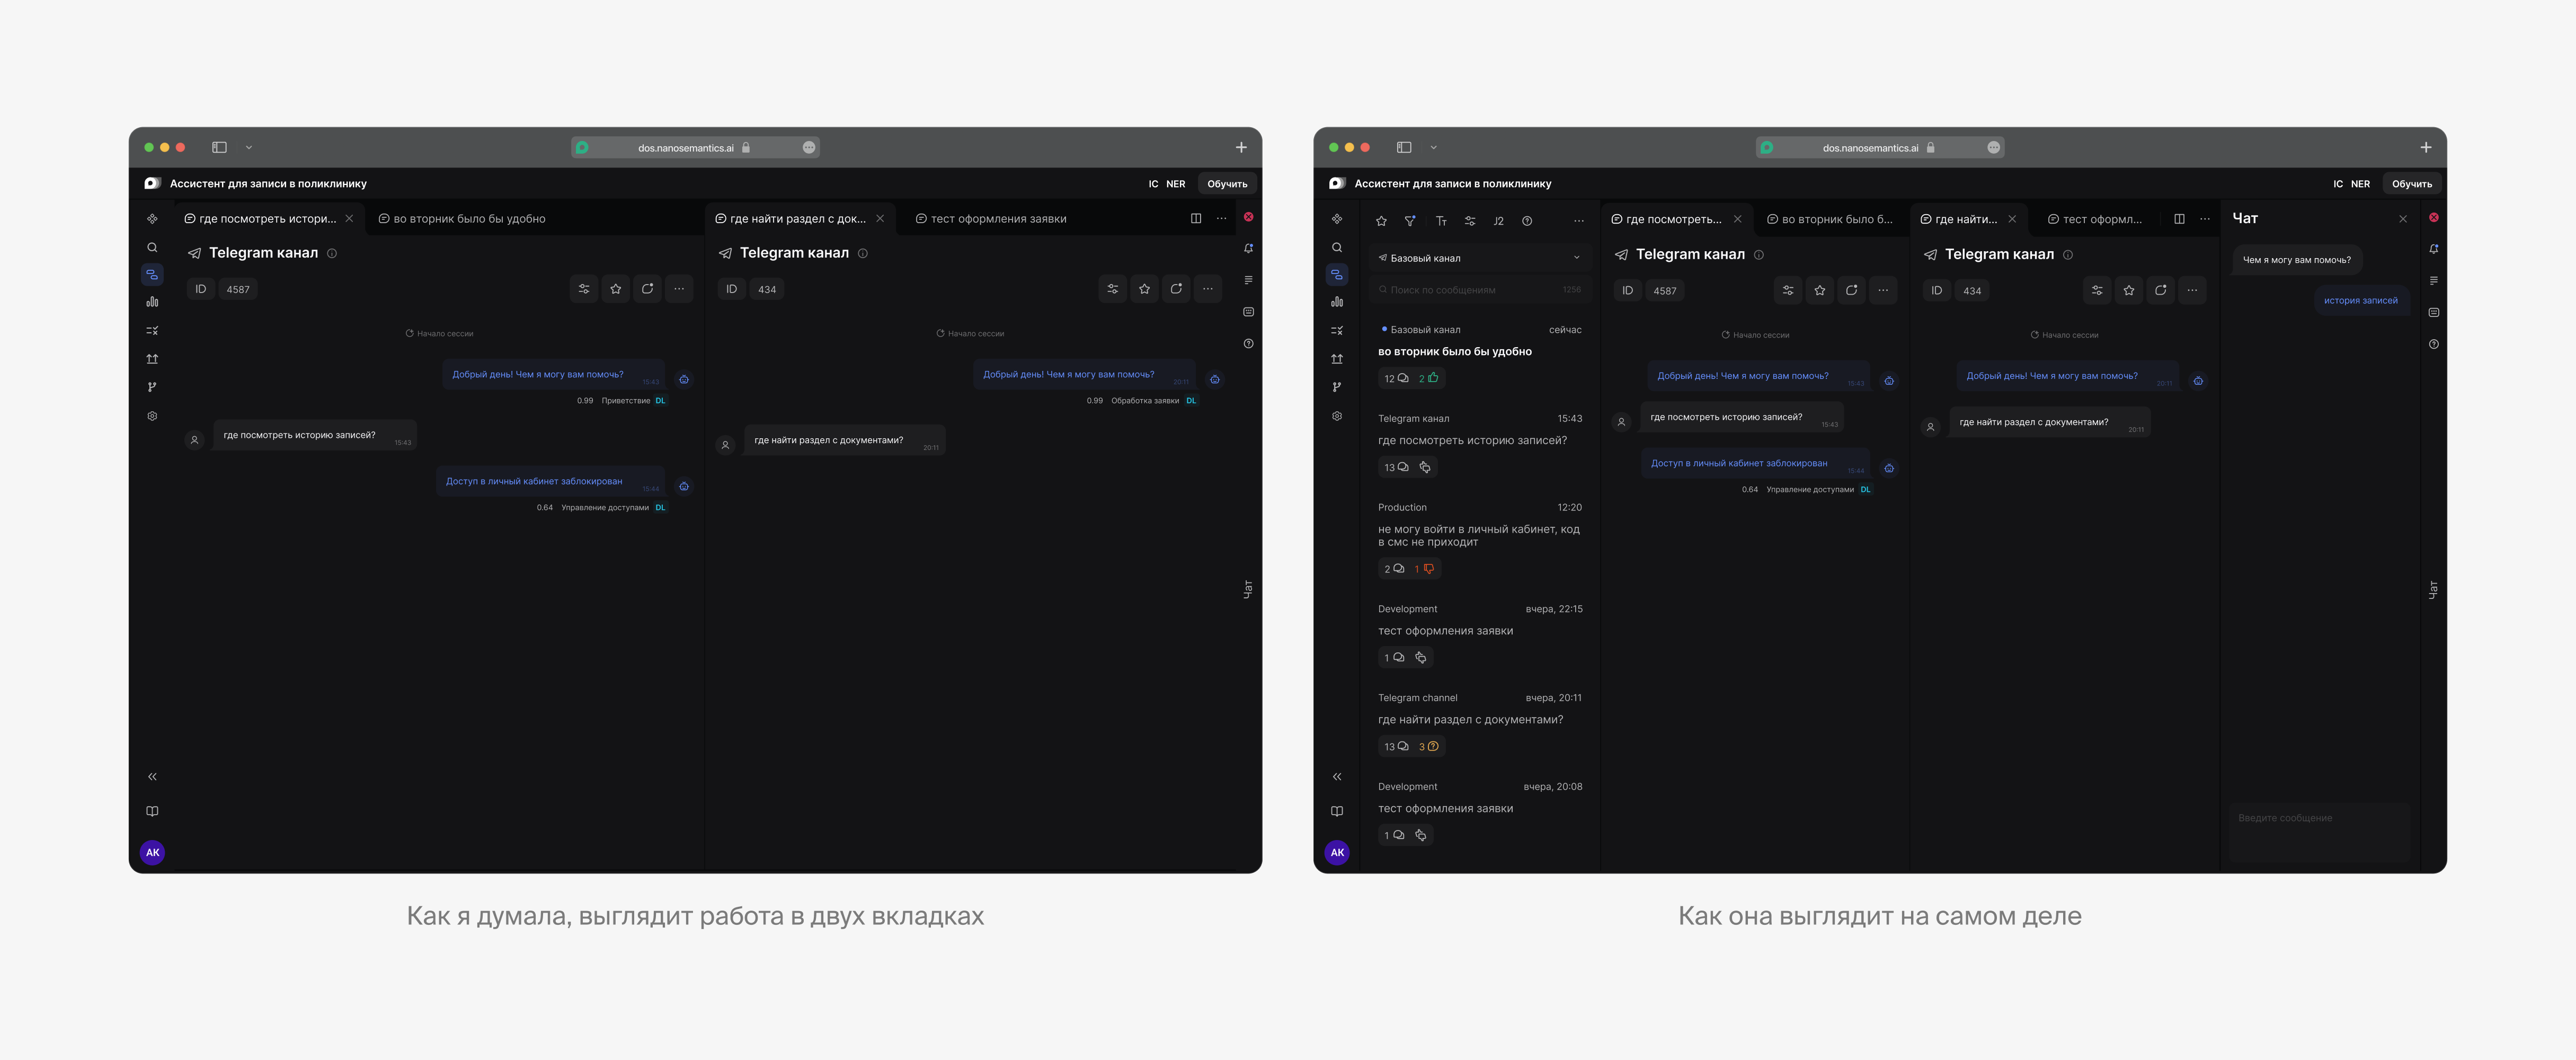Click address bar in the left window
The width and height of the screenshot is (2576, 1060).
pyautogui.click(x=695, y=147)
